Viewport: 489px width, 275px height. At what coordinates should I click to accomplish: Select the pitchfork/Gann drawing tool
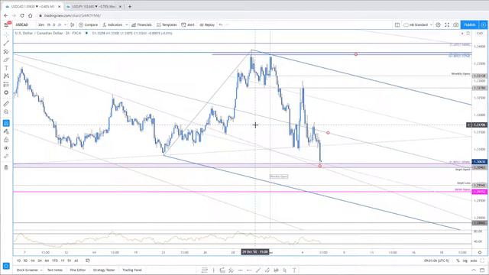6,51
